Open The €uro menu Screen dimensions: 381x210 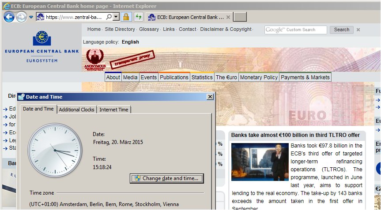click(x=226, y=77)
